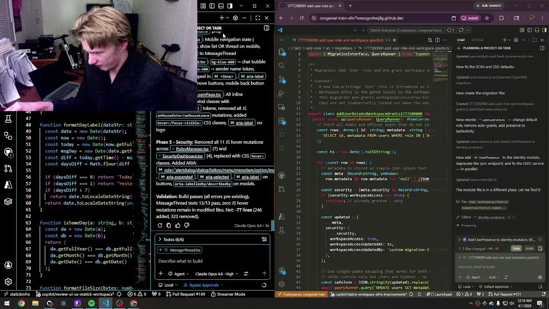Open Source Control in Codespaces activity bar

click(x=281, y=80)
